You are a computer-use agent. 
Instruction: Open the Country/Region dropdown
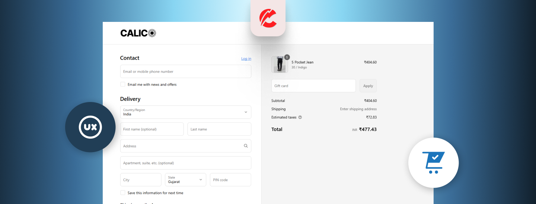pos(185,112)
